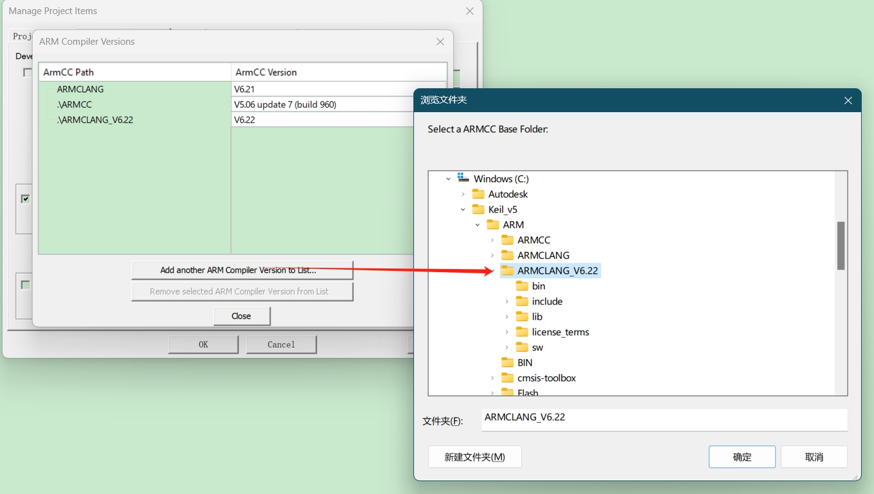Collapse the Windows (C:) drive node

tap(448, 179)
